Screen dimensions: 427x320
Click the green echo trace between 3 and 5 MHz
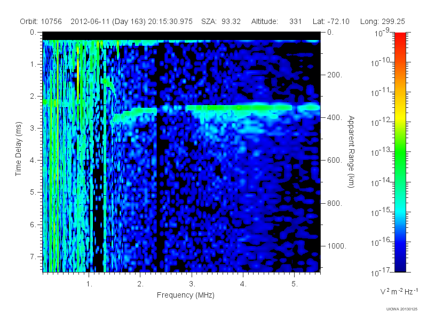point(238,108)
